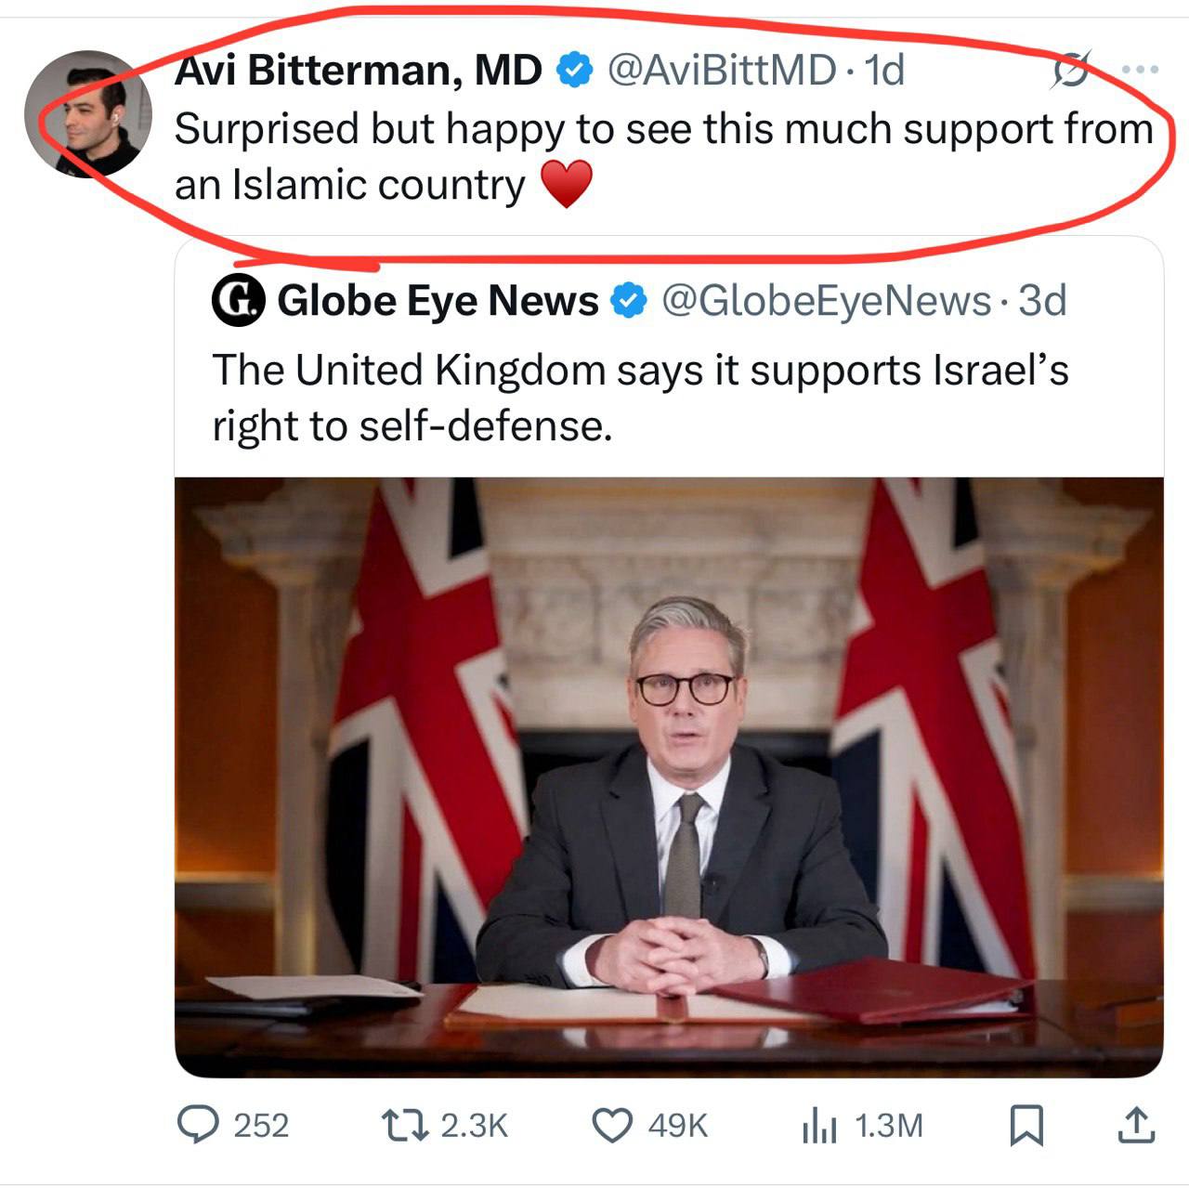Click verified badge next to Avi Bitterman, MD

coord(575,70)
